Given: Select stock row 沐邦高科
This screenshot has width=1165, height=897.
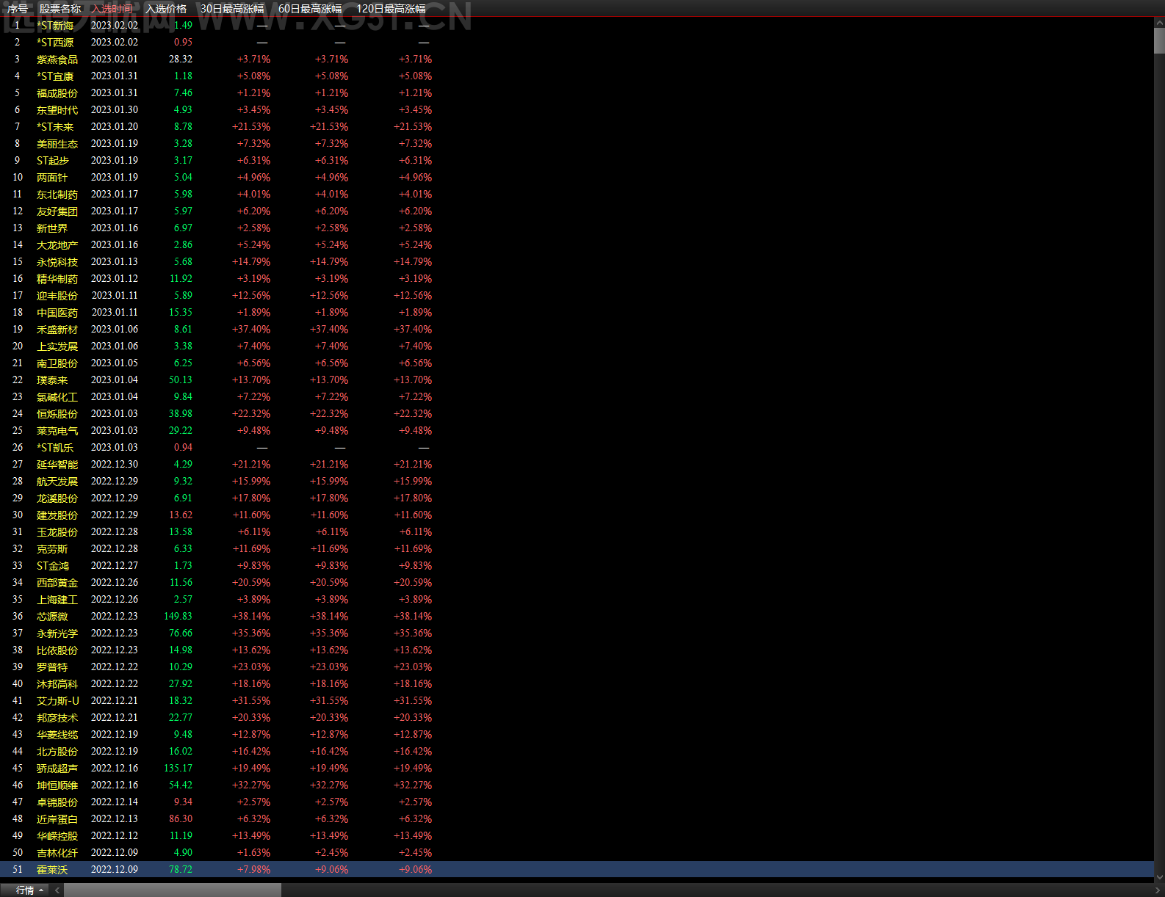Looking at the screenshot, I should 577,683.
